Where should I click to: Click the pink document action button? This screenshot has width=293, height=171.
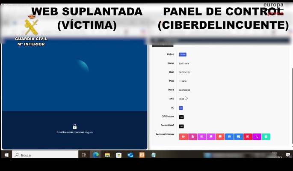[x=192, y=137]
